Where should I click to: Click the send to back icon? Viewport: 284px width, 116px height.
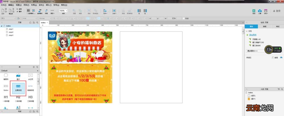pos(80,11)
